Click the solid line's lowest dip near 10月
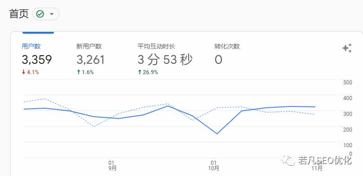Viewport: 363px width, 176px height. 217,133
